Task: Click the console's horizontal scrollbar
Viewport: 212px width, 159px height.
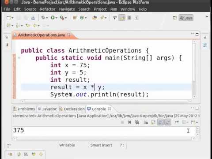Action: [x=104, y=139]
